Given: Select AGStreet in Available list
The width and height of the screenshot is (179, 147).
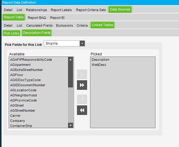Looking at the screenshot, I should [x=38, y=105].
